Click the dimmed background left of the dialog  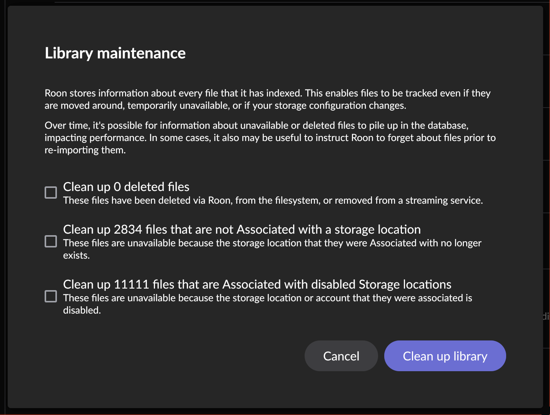[3, 207]
